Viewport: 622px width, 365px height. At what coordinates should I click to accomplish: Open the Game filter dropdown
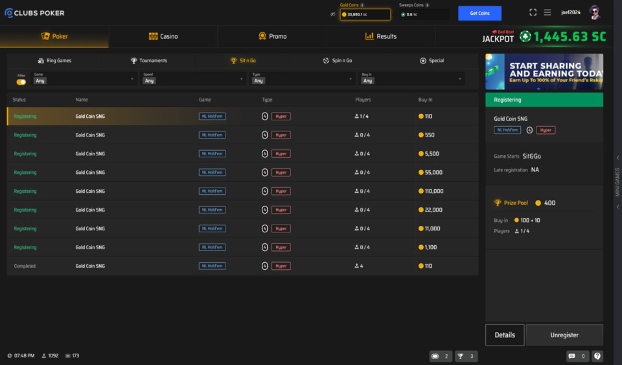pos(84,79)
